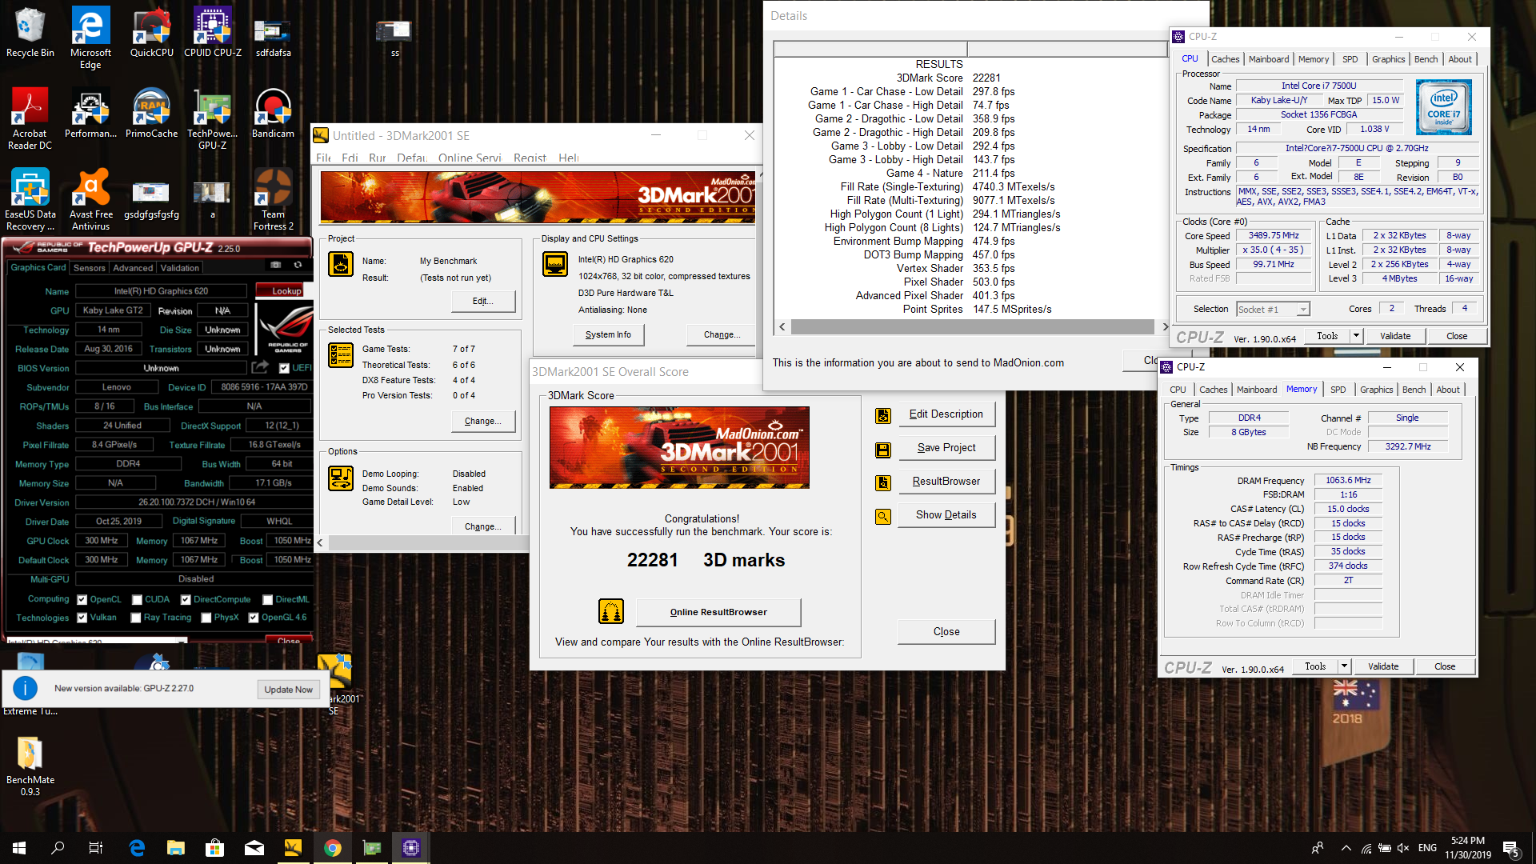Click Edit button under Project
Viewport: 1536px width, 864px height.
click(x=482, y=301)
